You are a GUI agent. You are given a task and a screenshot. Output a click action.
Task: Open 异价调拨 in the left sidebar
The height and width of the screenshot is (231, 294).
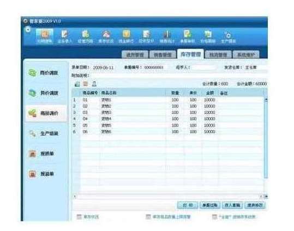[x=44, y=93]
